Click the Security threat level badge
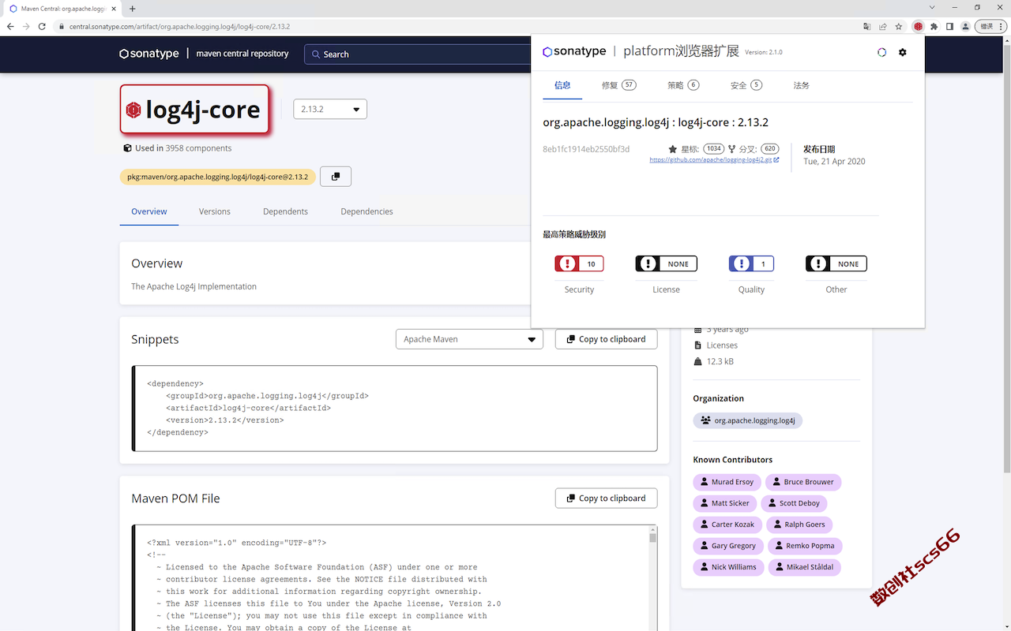 click(579, 263)
